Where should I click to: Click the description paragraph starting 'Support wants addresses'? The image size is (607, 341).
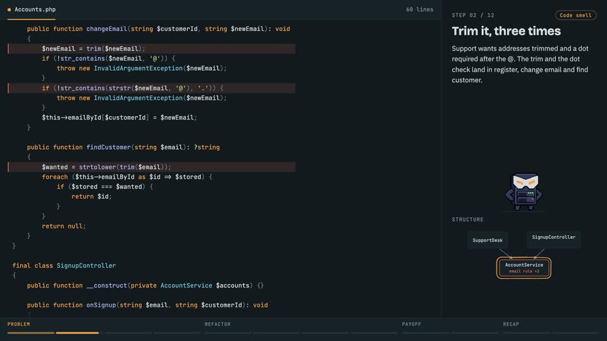(x=520, y=64)
